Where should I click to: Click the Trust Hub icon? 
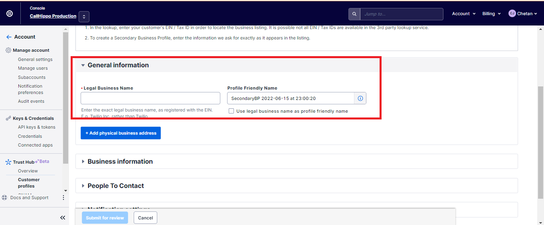click(8, 162)
